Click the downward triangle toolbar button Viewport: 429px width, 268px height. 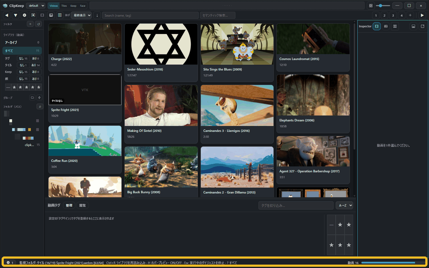16,15
